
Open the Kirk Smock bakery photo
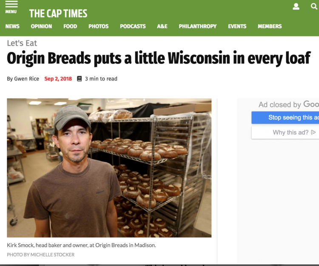(109, 168)
